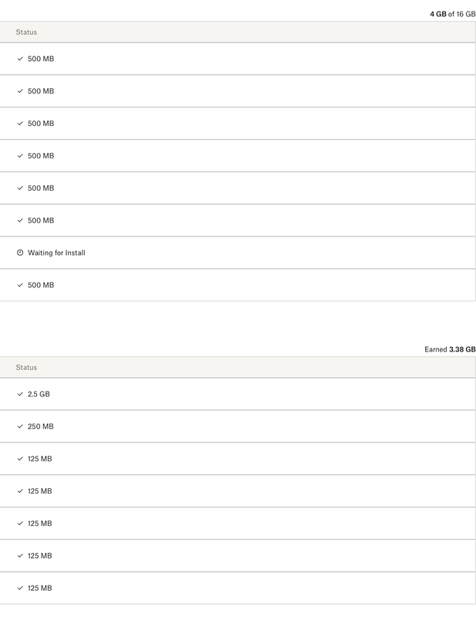Click the clock icon beside Waiting for Install
This screenshot has width=476, height=618.
coord(20,253)
